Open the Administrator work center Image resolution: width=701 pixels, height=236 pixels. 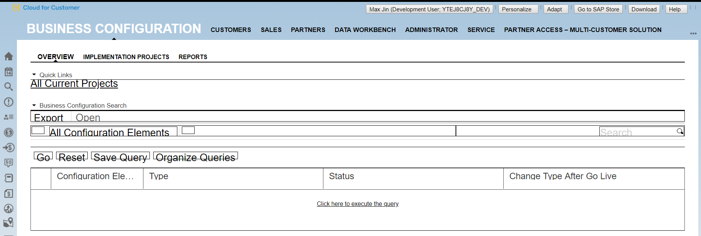pyautogui.click(x=431, y=30)
